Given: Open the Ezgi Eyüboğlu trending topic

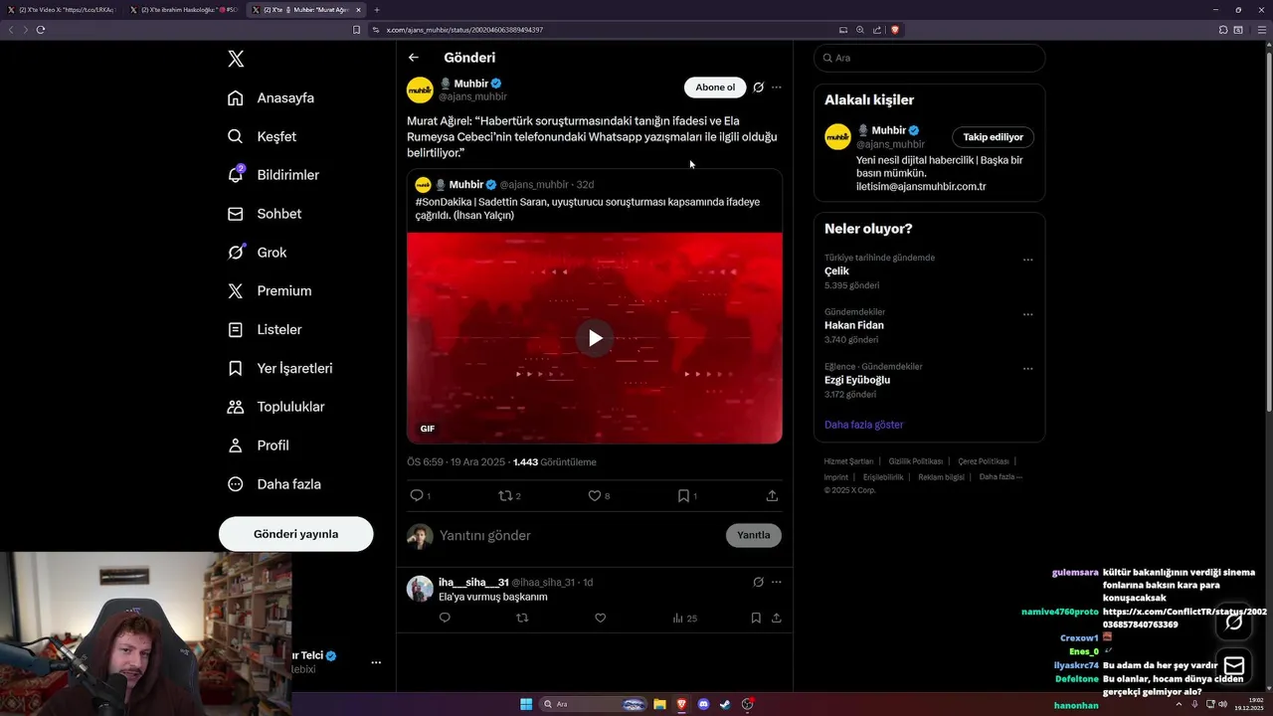Looking at the screenshot, I should (857, 380).
